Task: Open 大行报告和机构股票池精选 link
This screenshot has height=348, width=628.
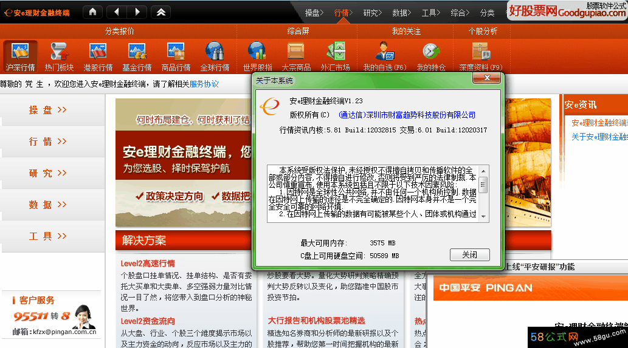Action: pyautogui.click(x=316, y=321)
